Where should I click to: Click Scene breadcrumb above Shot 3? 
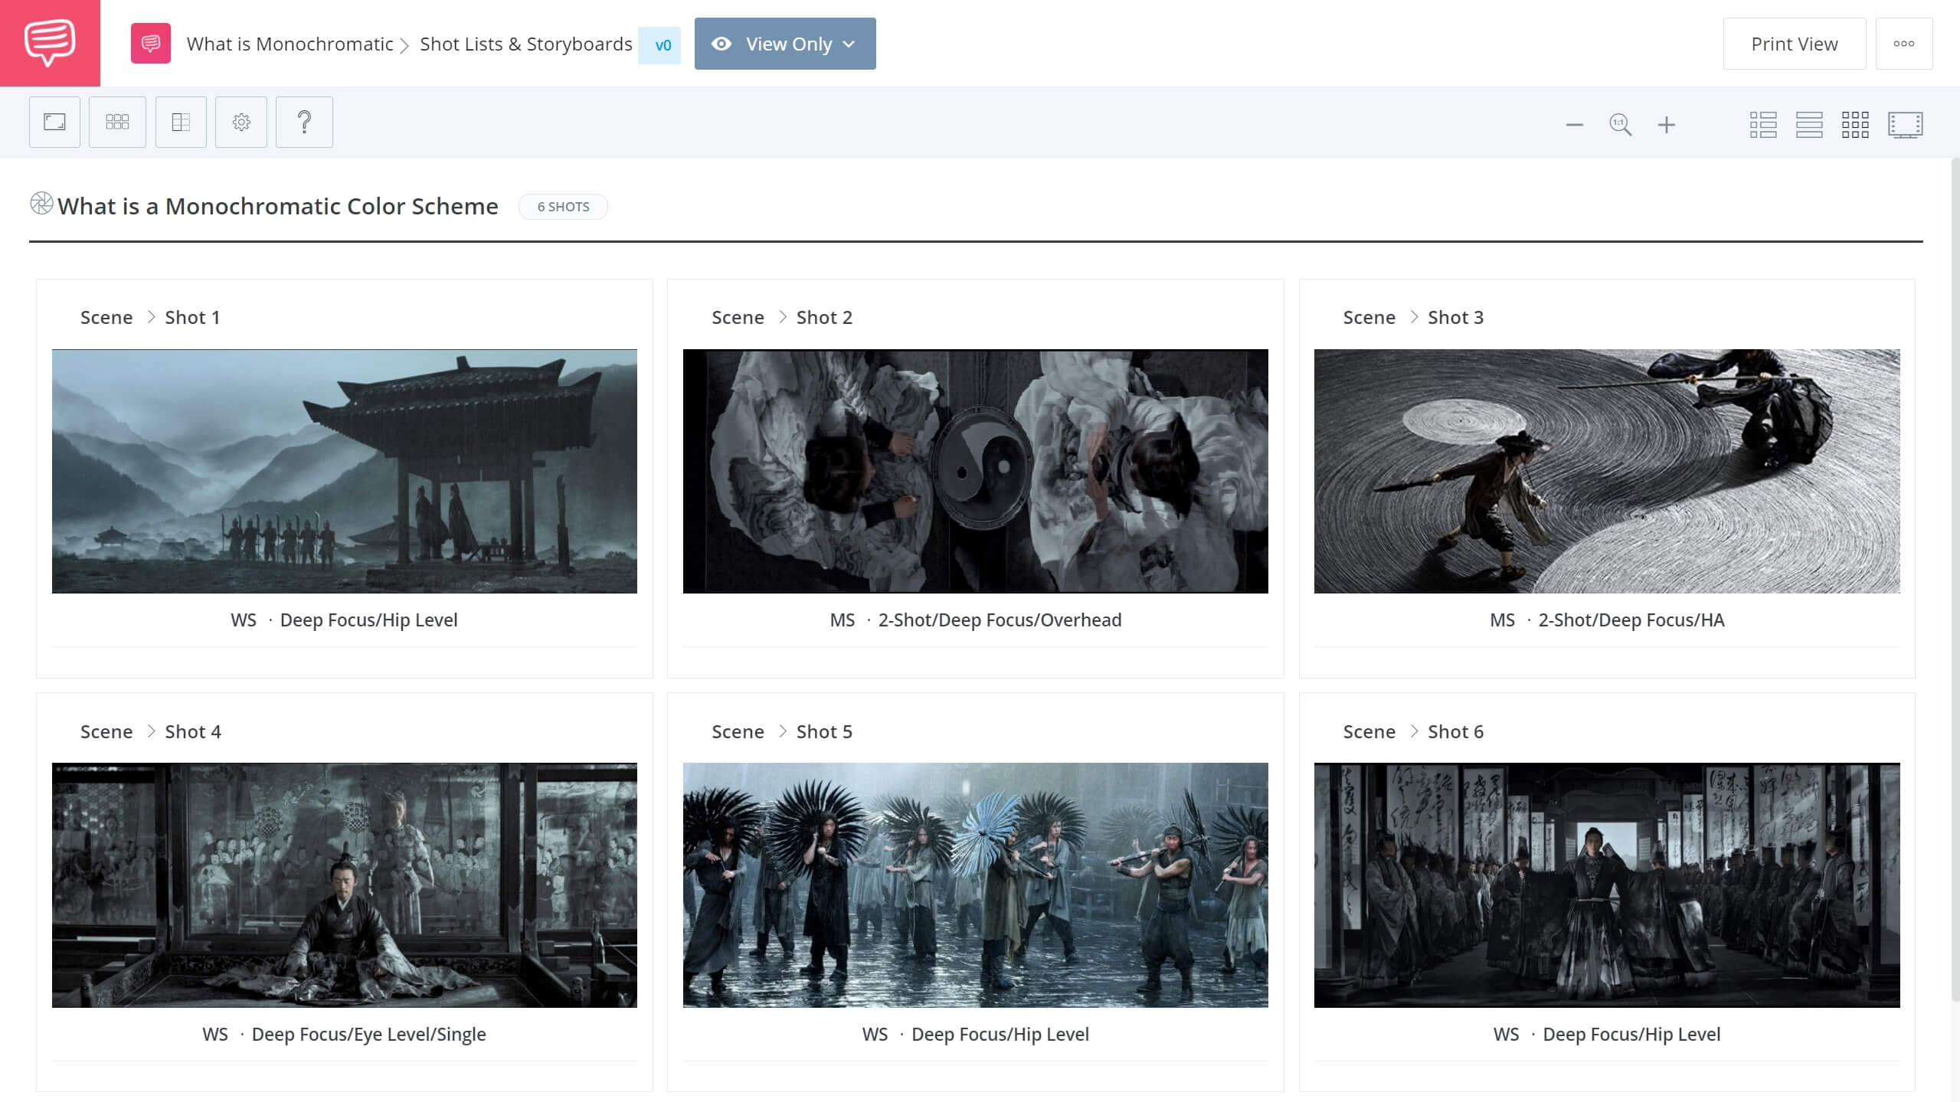[1369, 317]
